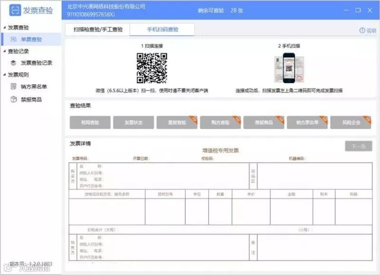Click the VIP badge on 风险企业
This screenshot has height=275, width=380.
(367, 119)
